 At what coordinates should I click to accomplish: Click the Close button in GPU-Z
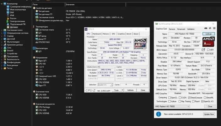(x=210, y=107)
